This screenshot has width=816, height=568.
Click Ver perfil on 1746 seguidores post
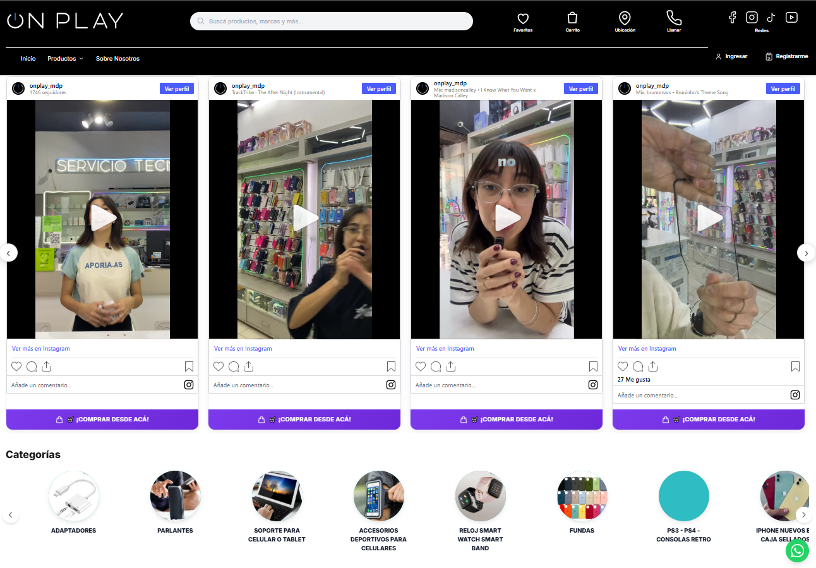click(x=177, y=89)
